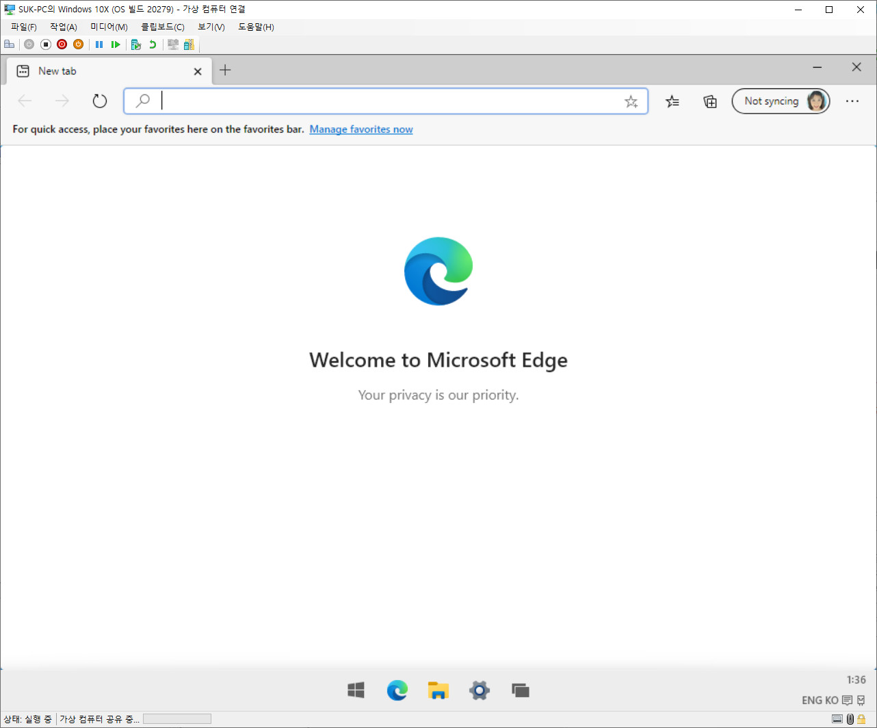
Task: Click the lock status bar icon
Action: [862, 719]
